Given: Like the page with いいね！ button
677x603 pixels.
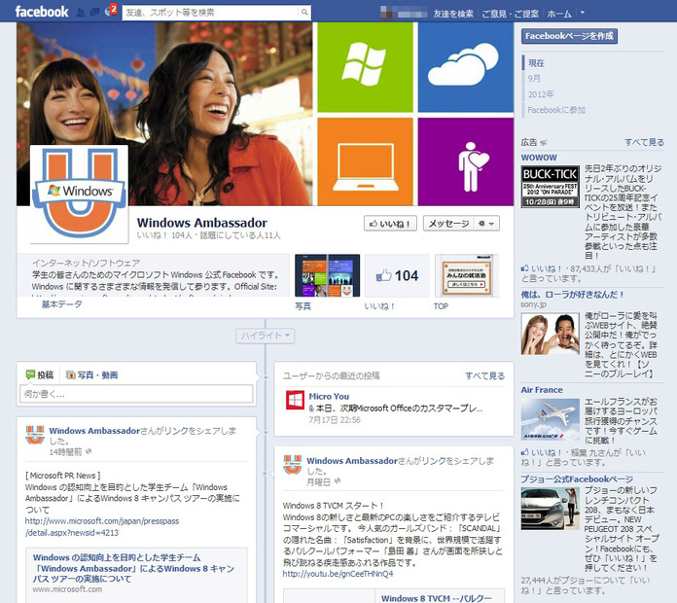Looking at the screenshot, I should click(390, 224).
